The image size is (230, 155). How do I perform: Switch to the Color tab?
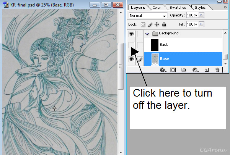pyautogui.click(x=157, y=8)
